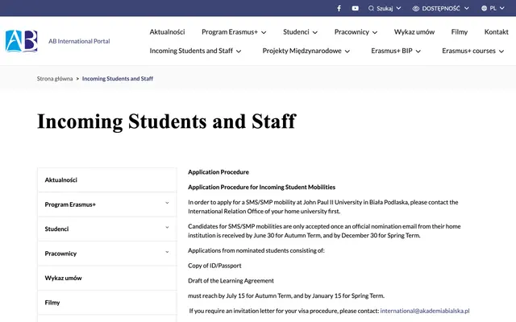Image resolution: width=516 pixels, height=322 pixels.
Task: Click the language globe icon
Action: tap(484, 8)
